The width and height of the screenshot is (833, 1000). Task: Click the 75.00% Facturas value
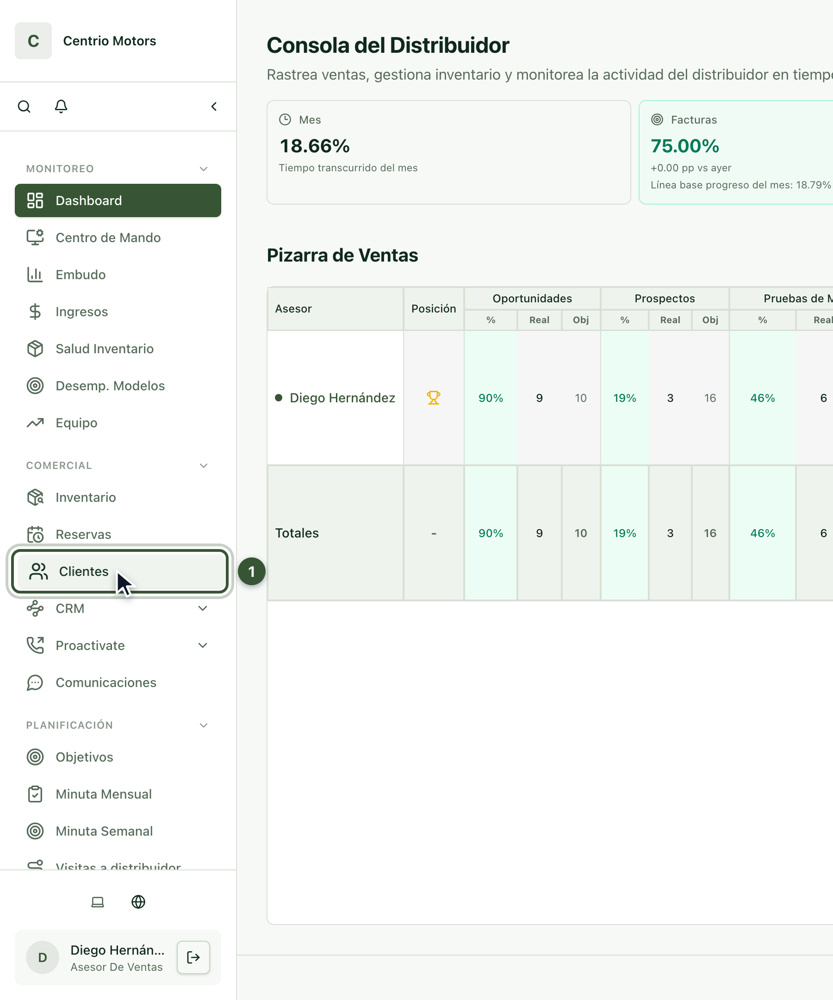pyautogui.click(x=684, y=146)
